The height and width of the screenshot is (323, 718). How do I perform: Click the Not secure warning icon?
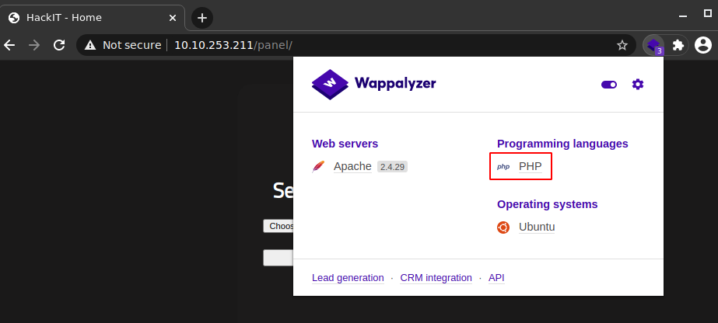[91, 45]
